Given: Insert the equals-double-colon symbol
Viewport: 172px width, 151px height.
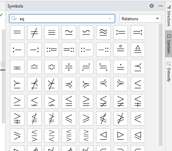Looking at the screenshot, I should point(69,50).
